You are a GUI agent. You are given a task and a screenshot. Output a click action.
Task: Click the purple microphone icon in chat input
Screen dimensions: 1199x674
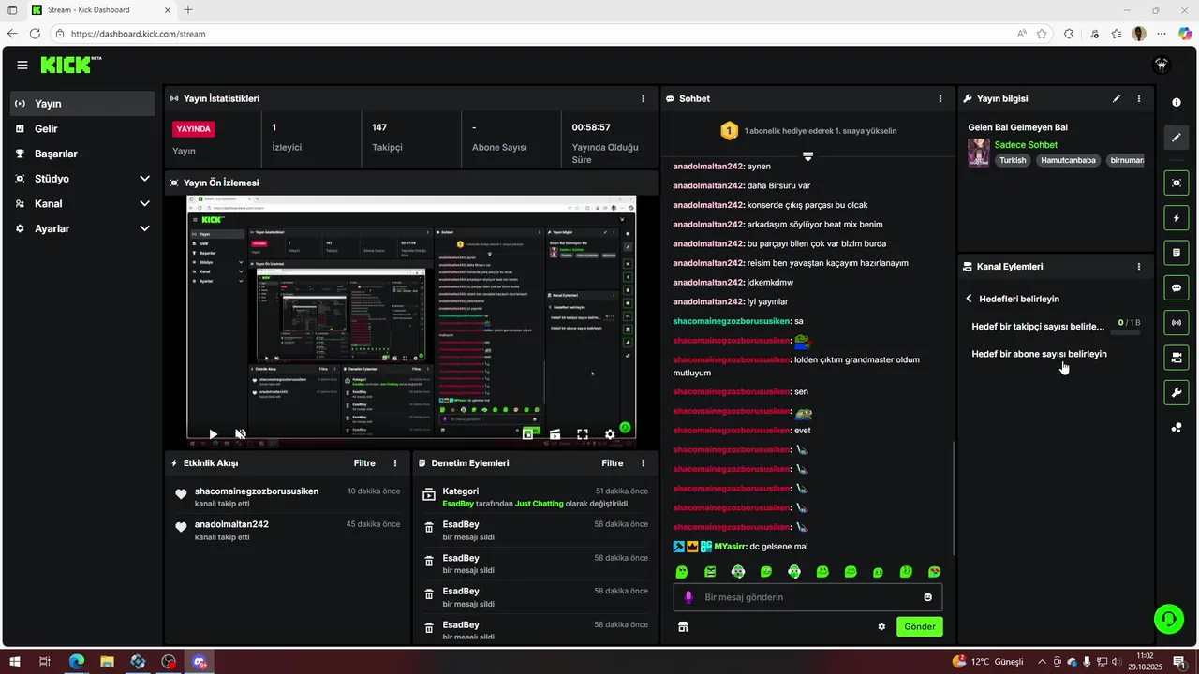click(688, 597)
